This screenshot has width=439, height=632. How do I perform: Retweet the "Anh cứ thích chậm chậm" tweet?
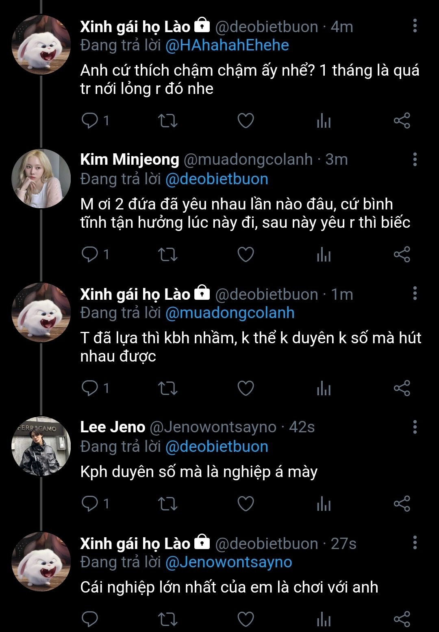(x=167, y=121)
